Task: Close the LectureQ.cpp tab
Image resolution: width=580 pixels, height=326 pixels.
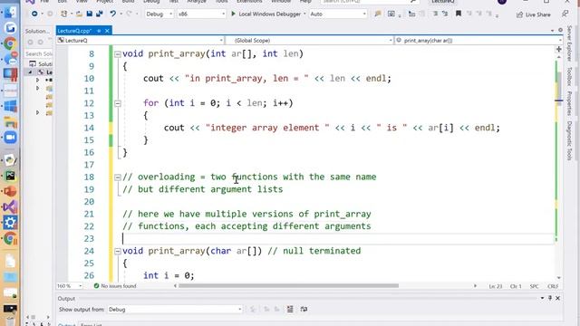Action: click(x=107, y=31)
